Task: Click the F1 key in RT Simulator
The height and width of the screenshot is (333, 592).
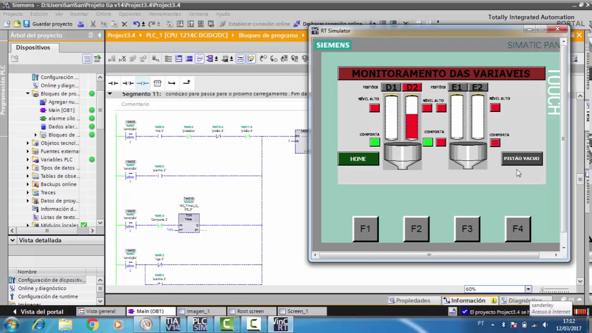Action: point(365,229)
